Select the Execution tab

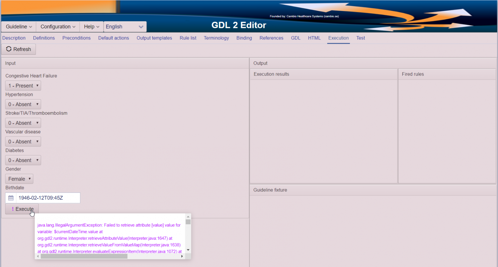338,38
